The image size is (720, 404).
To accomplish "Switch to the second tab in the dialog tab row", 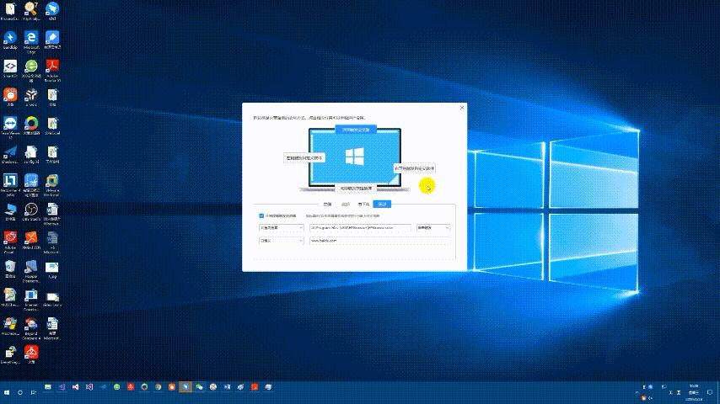I will click(x=346, y=204).
